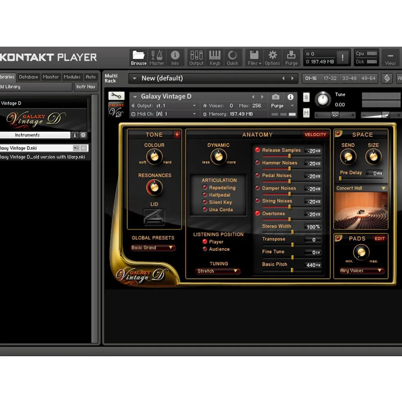Open the Quick load browser
The width and height of the screenshot is (402, 403).
tap(232, 58)
